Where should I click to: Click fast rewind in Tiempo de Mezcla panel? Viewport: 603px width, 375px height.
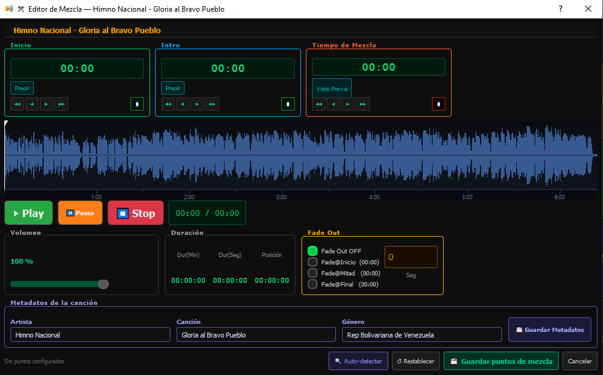click(x=319, y=104)
